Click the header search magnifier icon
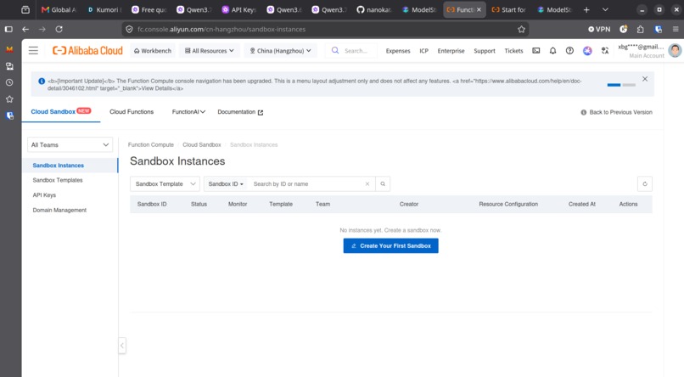This screenshot has width=684, height=377. pos(335,51)
